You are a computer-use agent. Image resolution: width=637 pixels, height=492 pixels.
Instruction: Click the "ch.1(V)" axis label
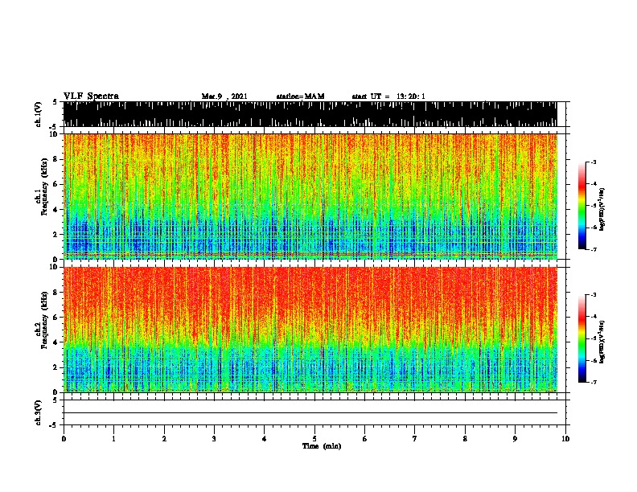click(x=39, y=113)
